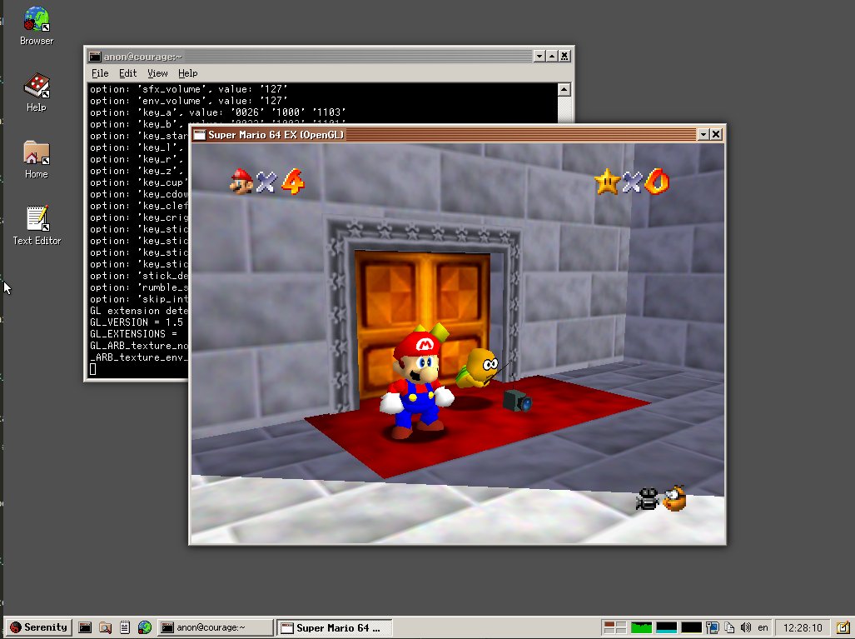Click the terminal scrollbar up arrow
Viewport: 855px width, 639px height.
566,87
